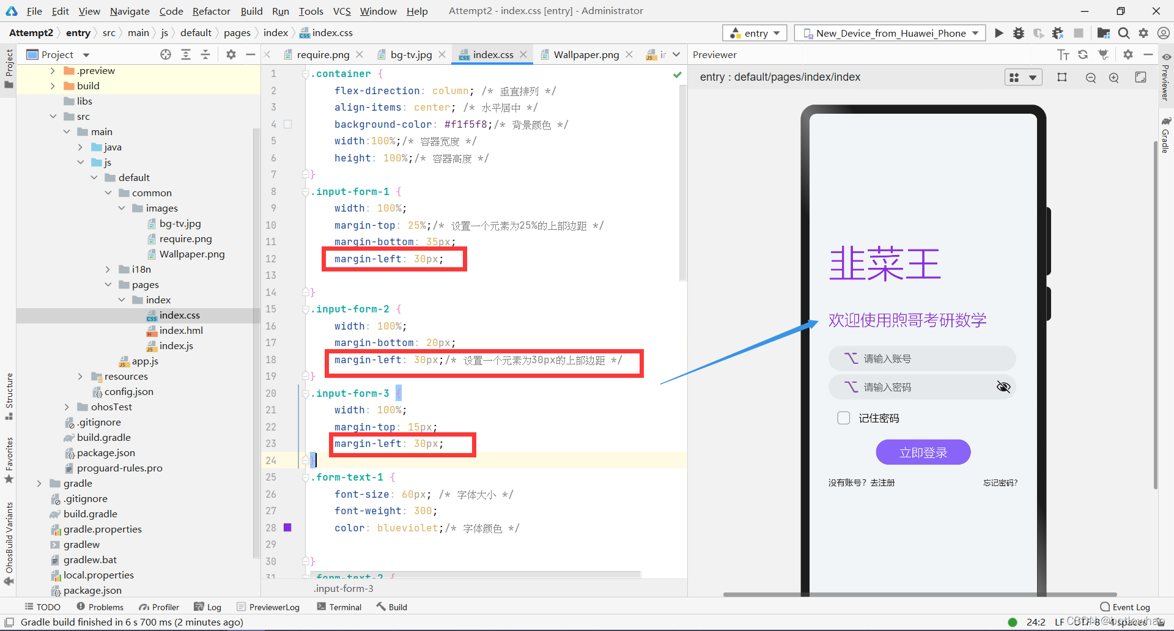Refresh the Previewer with reload icon
Image resolution: width=1174 pixels, height=631 pixels.
1083,54
